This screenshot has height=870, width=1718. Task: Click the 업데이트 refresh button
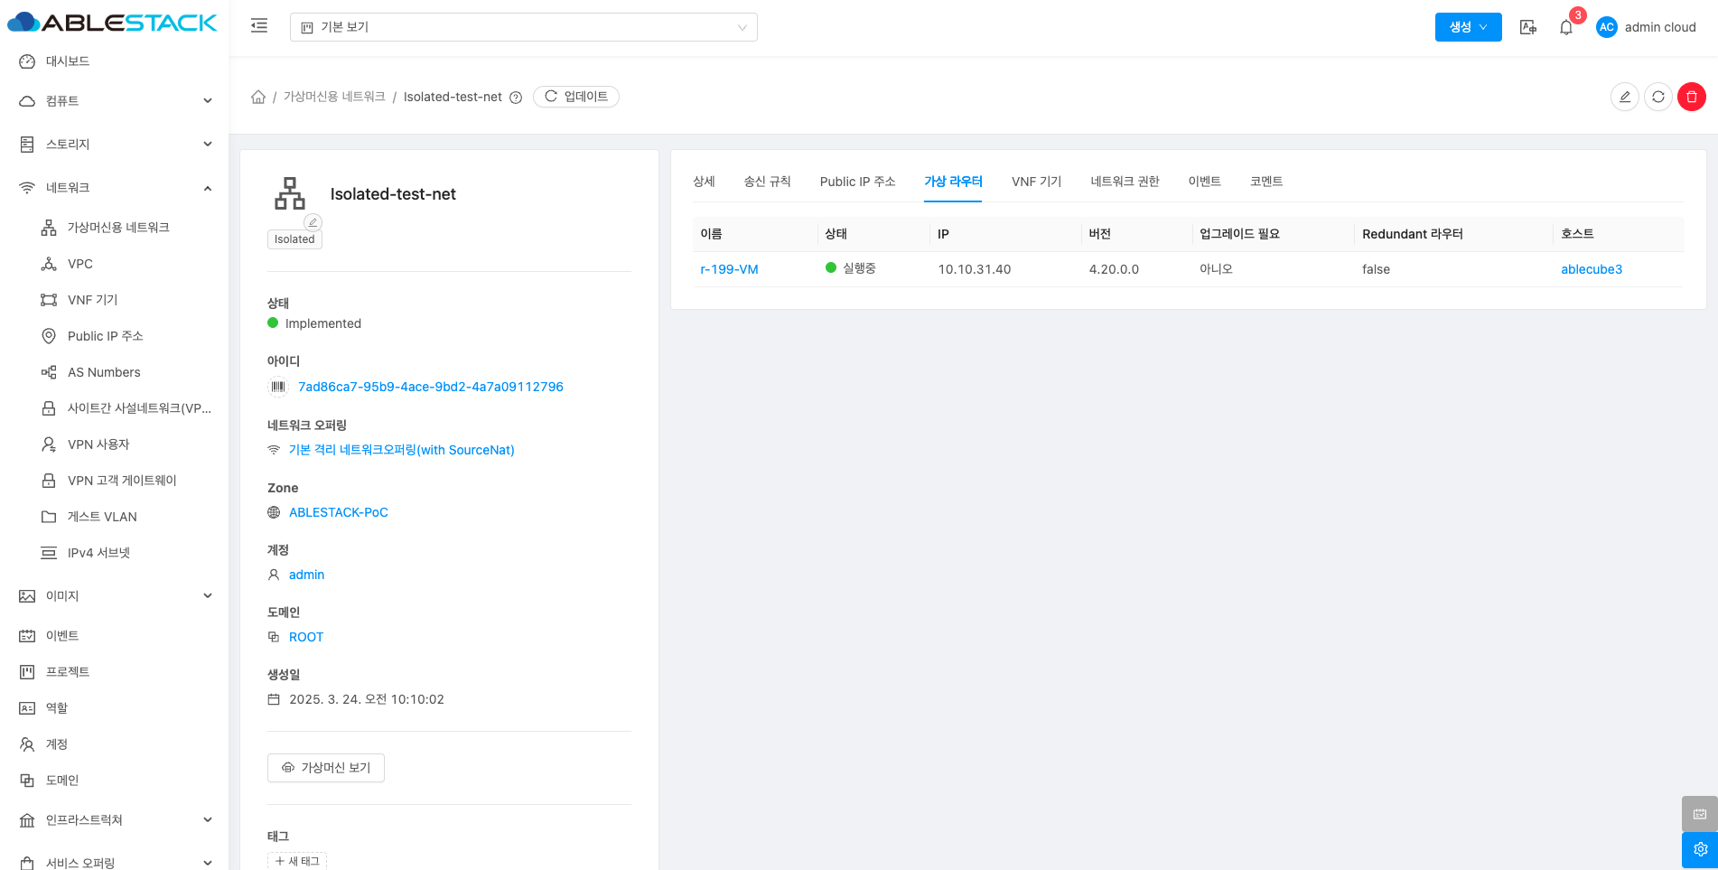[x=576, y=97]
